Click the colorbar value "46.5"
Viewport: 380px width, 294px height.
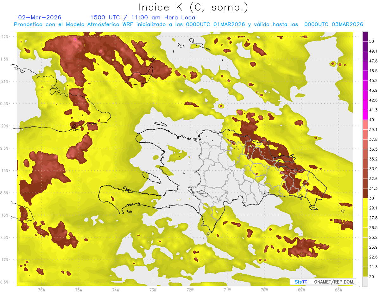(x=373, y=71)
